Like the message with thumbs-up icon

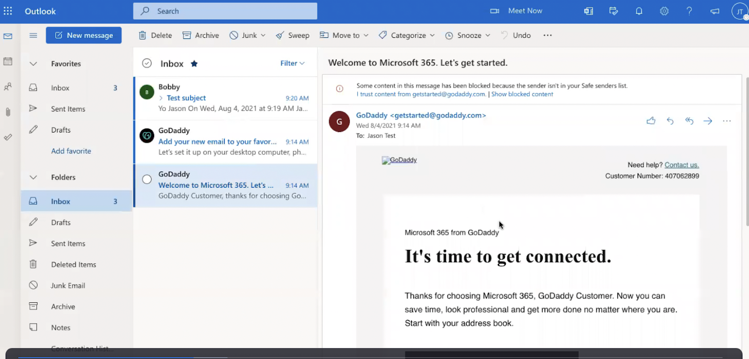(x=651, y=121)
